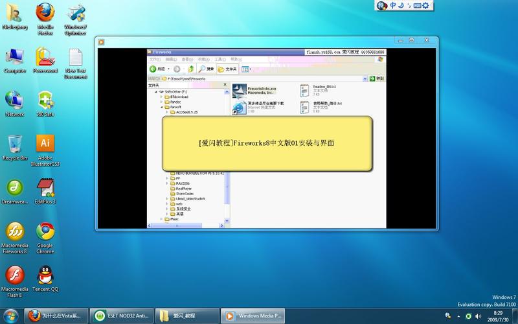Click the Sogou input method logo
The width and height of the screenshot is (518, 324).
tap(382, 5)
